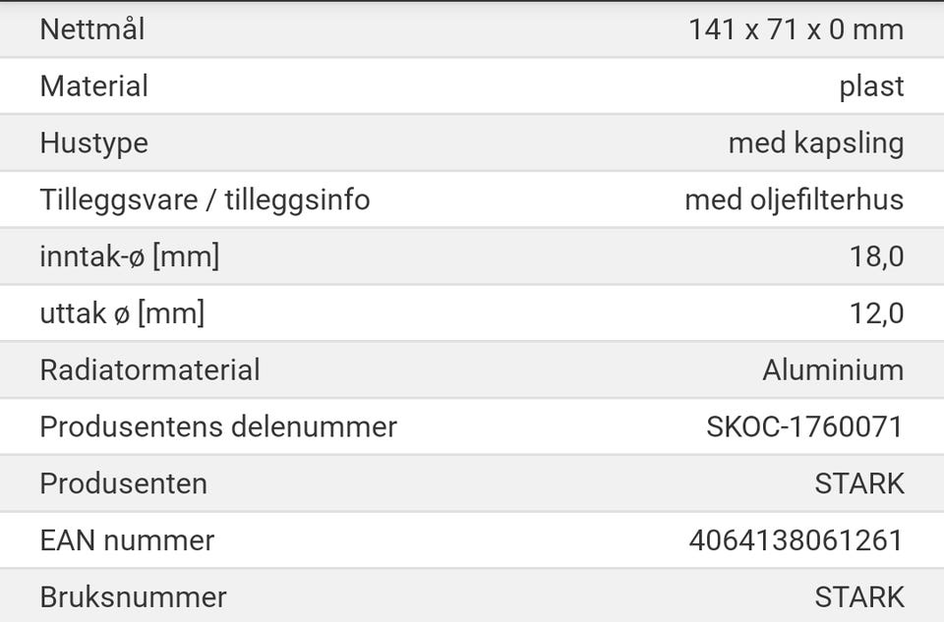Select the Bruksnummer row label
944x622 pixels.
pos(133,597)
